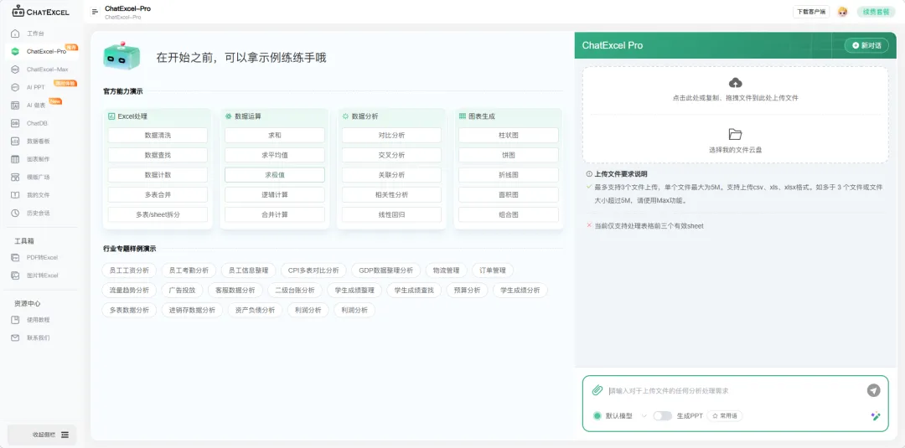Select the 流量趋势分析 sample tag

pyautogui.click(x=129, y=290)
